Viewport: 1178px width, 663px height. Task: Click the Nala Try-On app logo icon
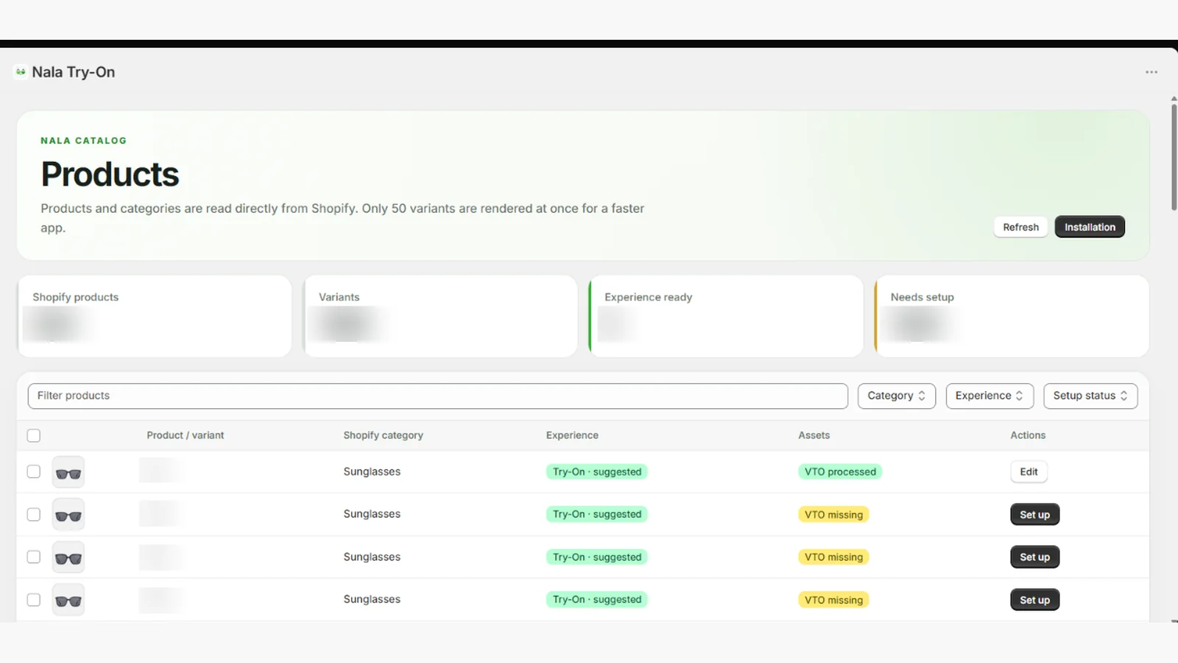(21, 72)
